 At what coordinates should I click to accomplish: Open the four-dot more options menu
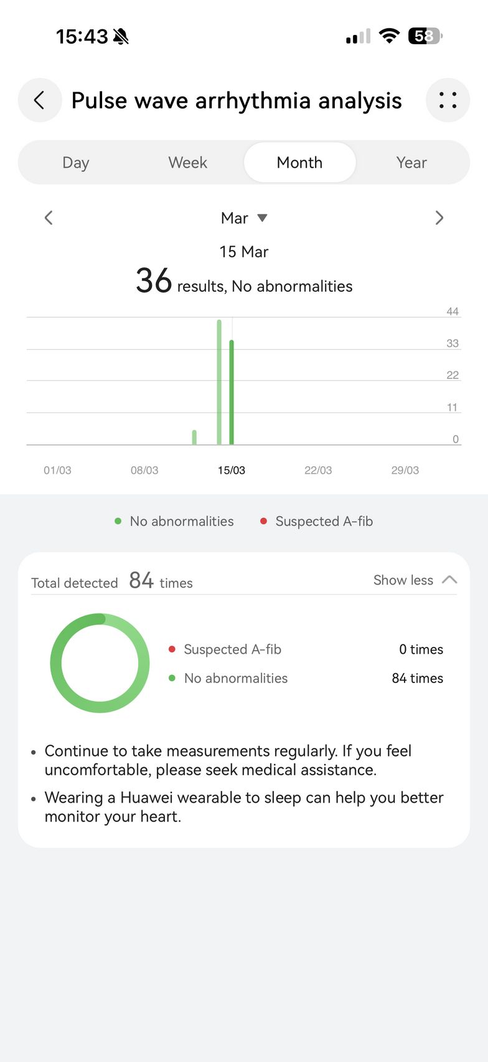click(x=448, y=100)
